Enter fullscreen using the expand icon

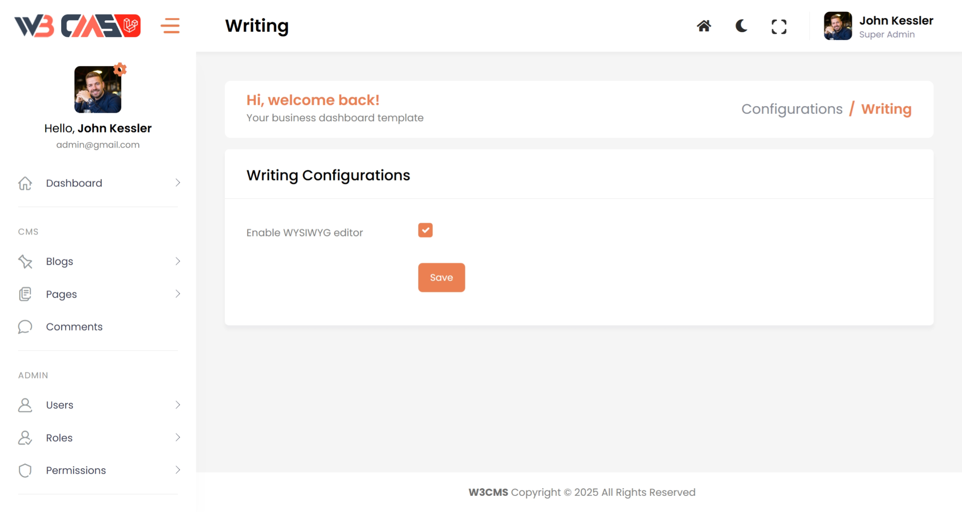[779, 27]
